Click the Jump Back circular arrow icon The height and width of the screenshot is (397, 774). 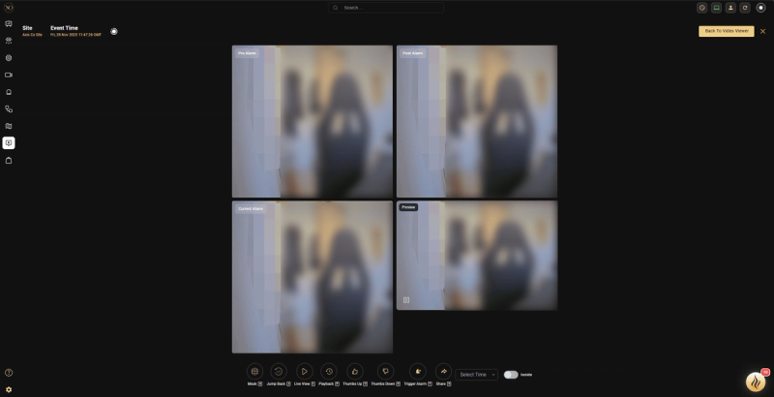tap(279, 371)
